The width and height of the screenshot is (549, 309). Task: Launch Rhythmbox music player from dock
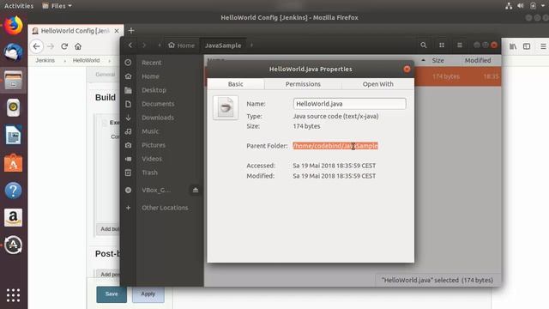[x=14, y=107]
